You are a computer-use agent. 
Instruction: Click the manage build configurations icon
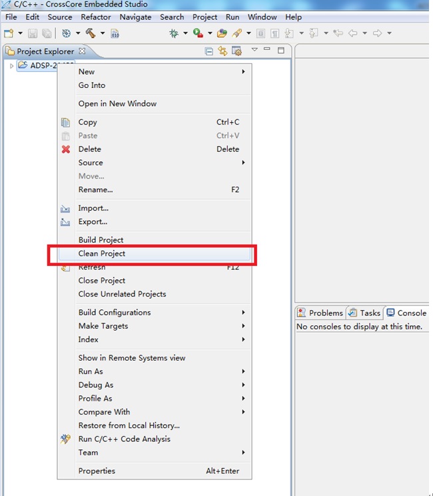coord(67,33)
